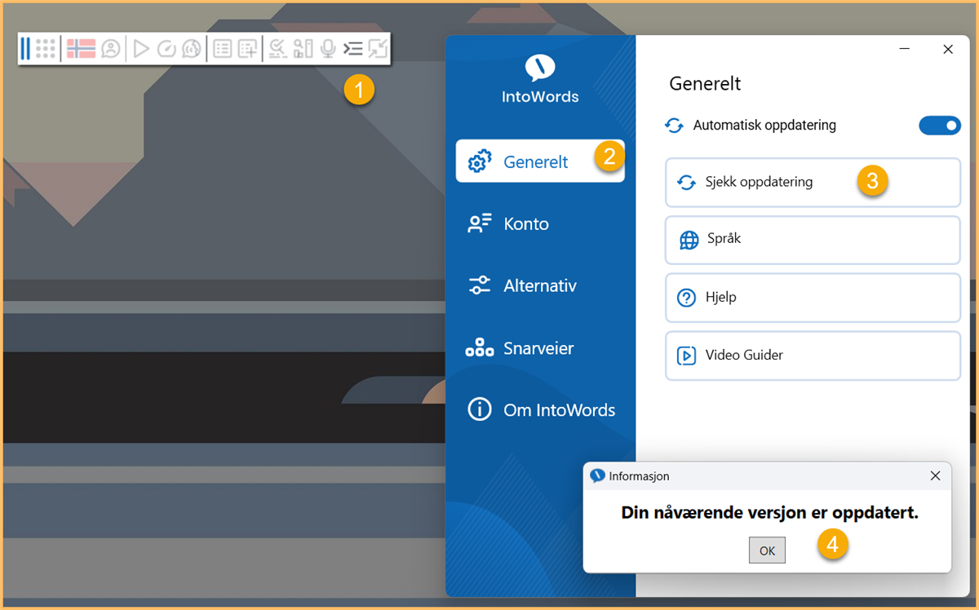
Task: Toggle Automatisk oppdatering switch
Action: [x=940, y=126]
